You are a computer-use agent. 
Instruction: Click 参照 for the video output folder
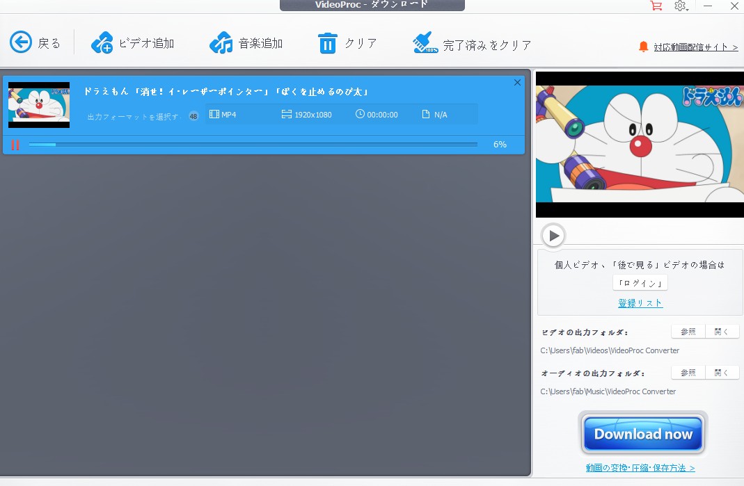688,332
